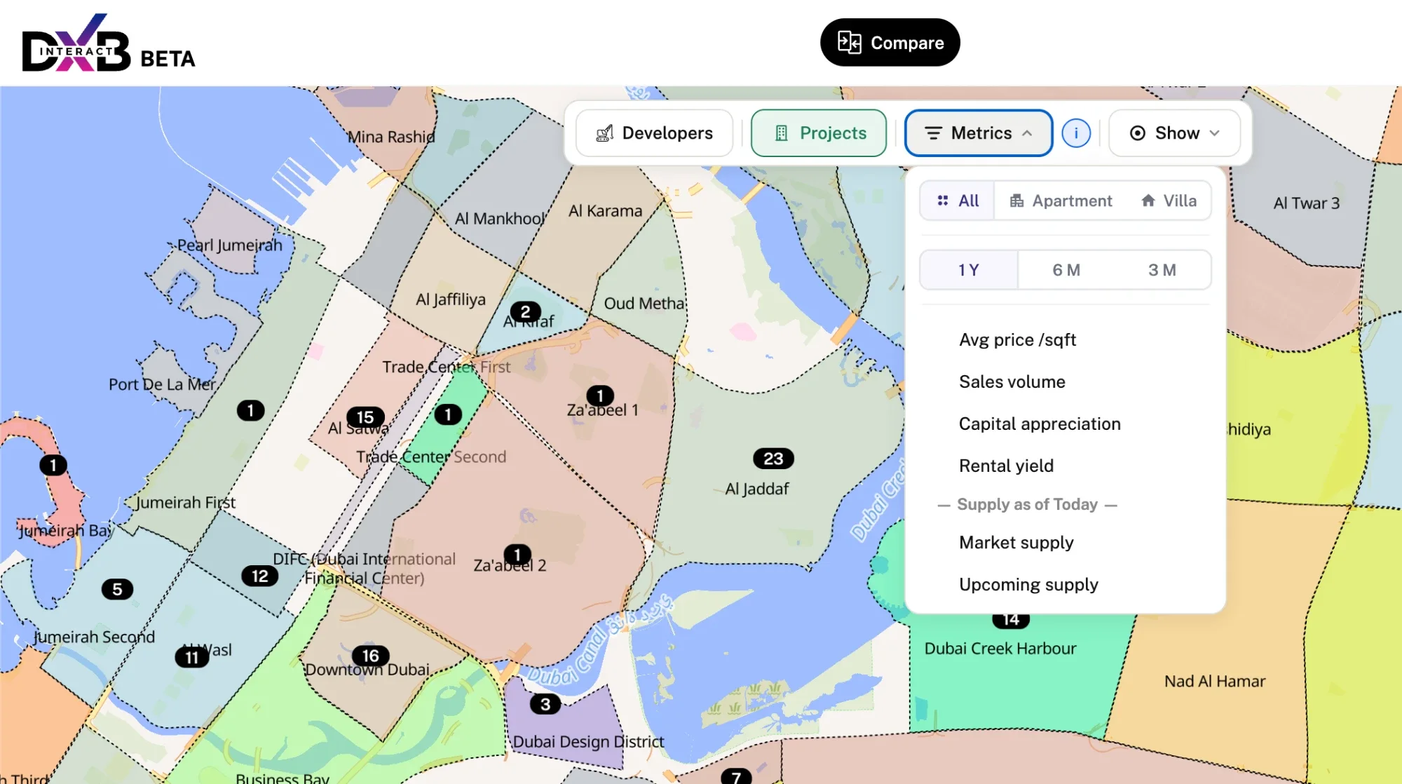
Task: Click the Al Karama area label
Action: pos(605,211)
